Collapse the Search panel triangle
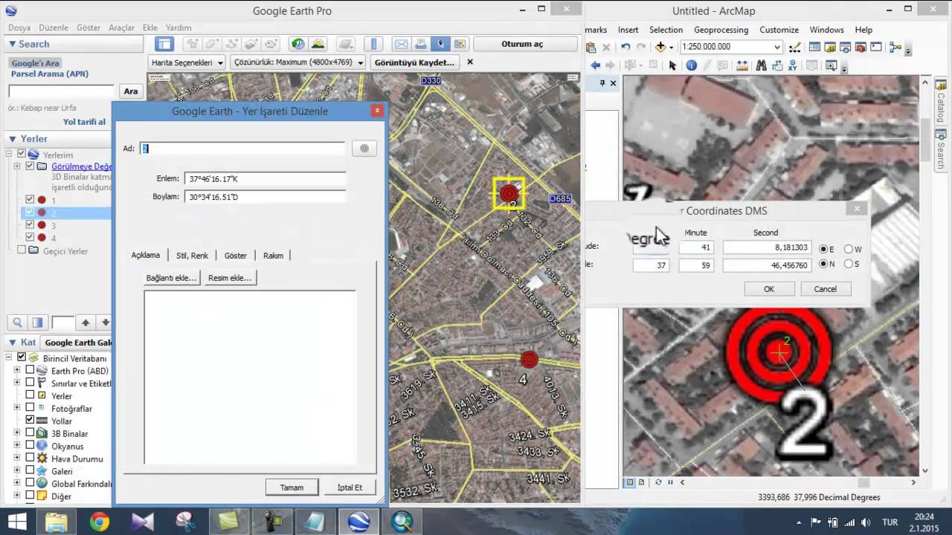This screenshot has height=535, width=952. [x=13, y=45]
